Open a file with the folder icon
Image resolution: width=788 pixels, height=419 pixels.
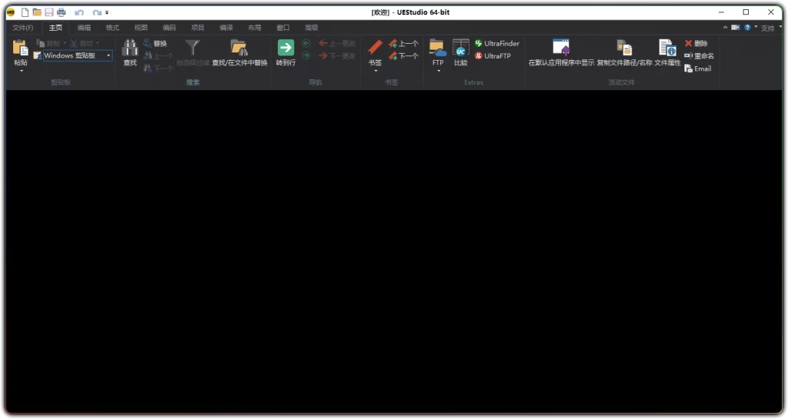click(x=37, y=12)
